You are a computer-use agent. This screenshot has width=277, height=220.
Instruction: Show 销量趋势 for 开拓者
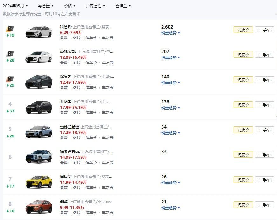pos(170,108)
